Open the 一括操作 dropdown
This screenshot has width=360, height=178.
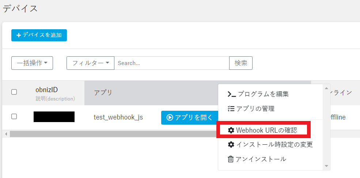[32, 63]
